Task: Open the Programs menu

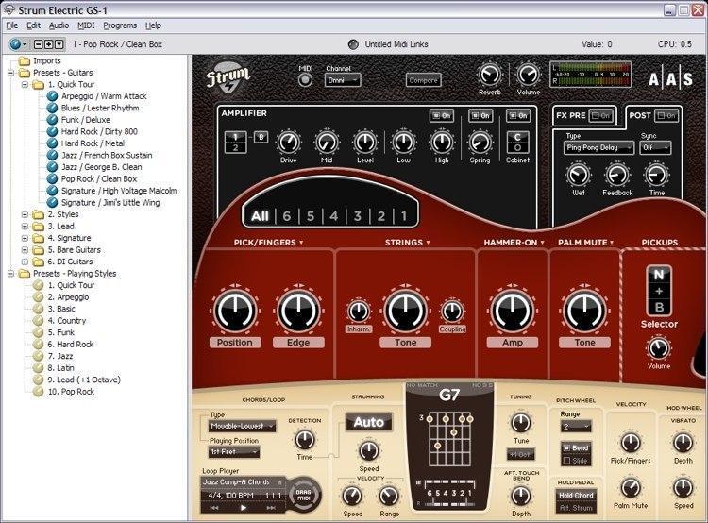Action: pyautogui.click(x=120, y=25)
